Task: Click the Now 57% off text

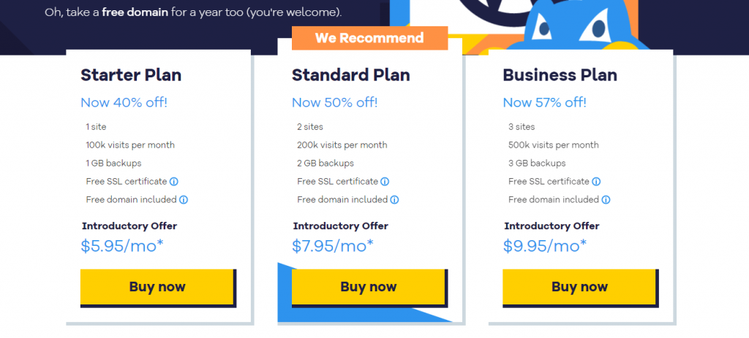Action: pos(544,102)
